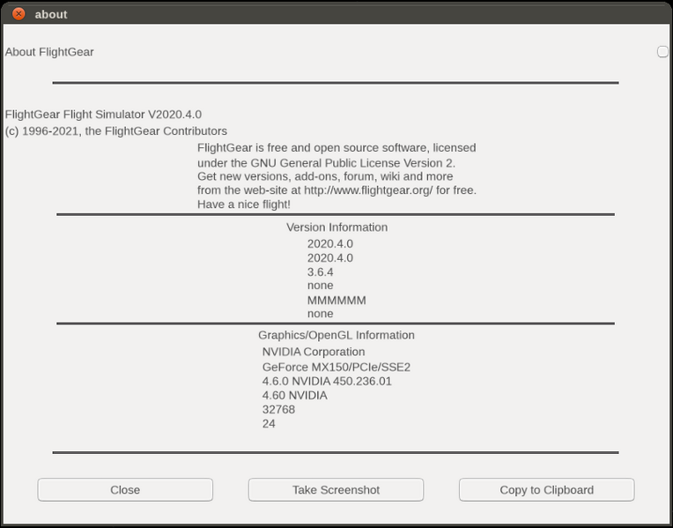
Task: Click the 'Version Information' heading
Action: [336, 227]
